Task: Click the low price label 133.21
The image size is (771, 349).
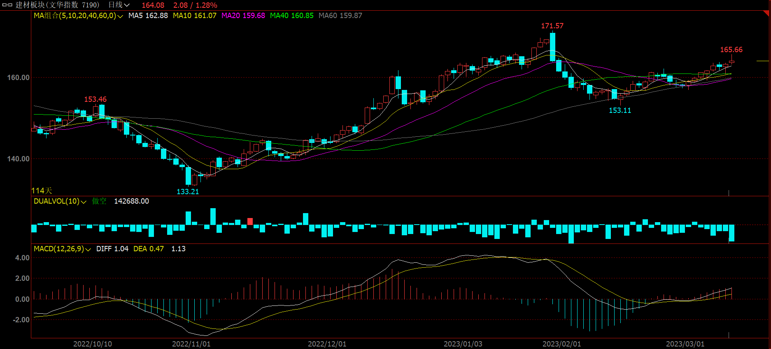Action: click(188, 192)
